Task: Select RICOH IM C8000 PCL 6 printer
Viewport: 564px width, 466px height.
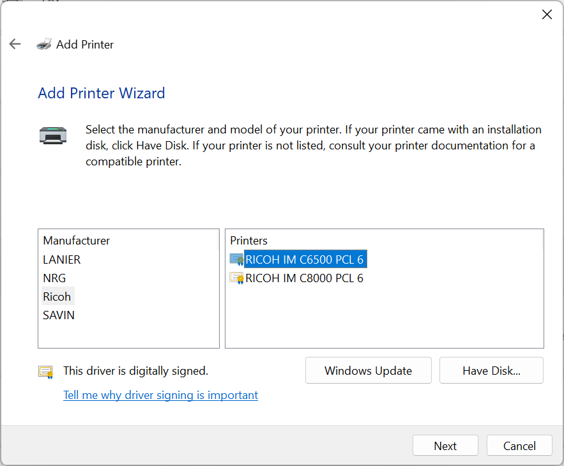Action: coord(304,278)
